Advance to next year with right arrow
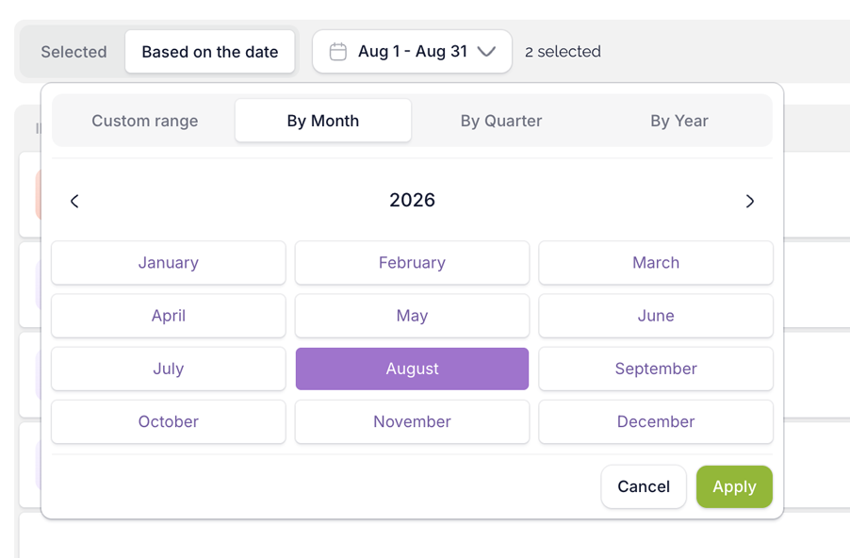Viewport: 850px width, 558px height. 750,201
